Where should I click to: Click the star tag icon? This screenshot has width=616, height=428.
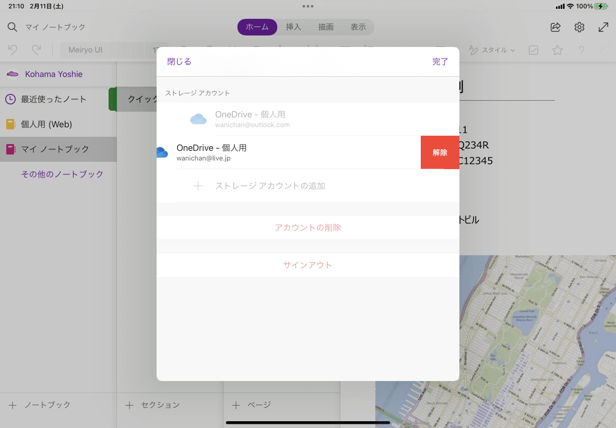coord(557,50)
